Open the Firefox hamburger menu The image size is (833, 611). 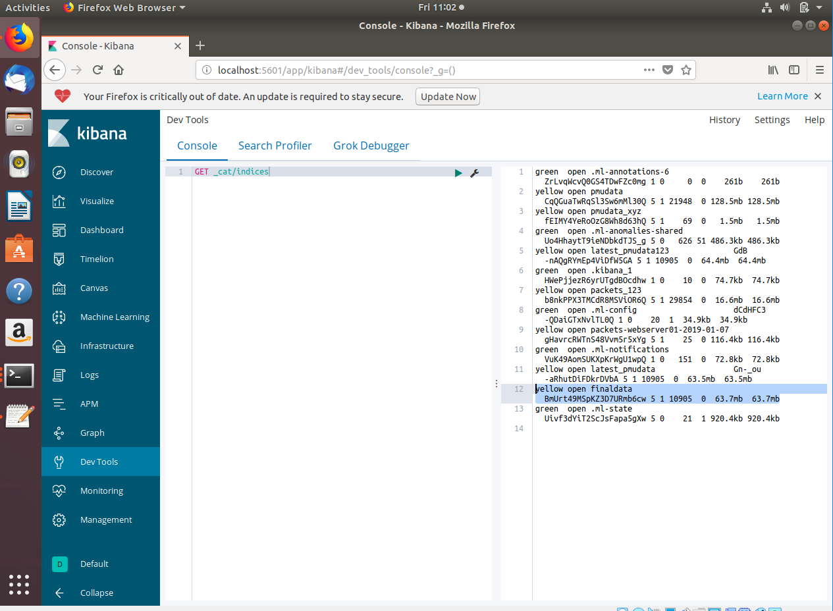820,70
